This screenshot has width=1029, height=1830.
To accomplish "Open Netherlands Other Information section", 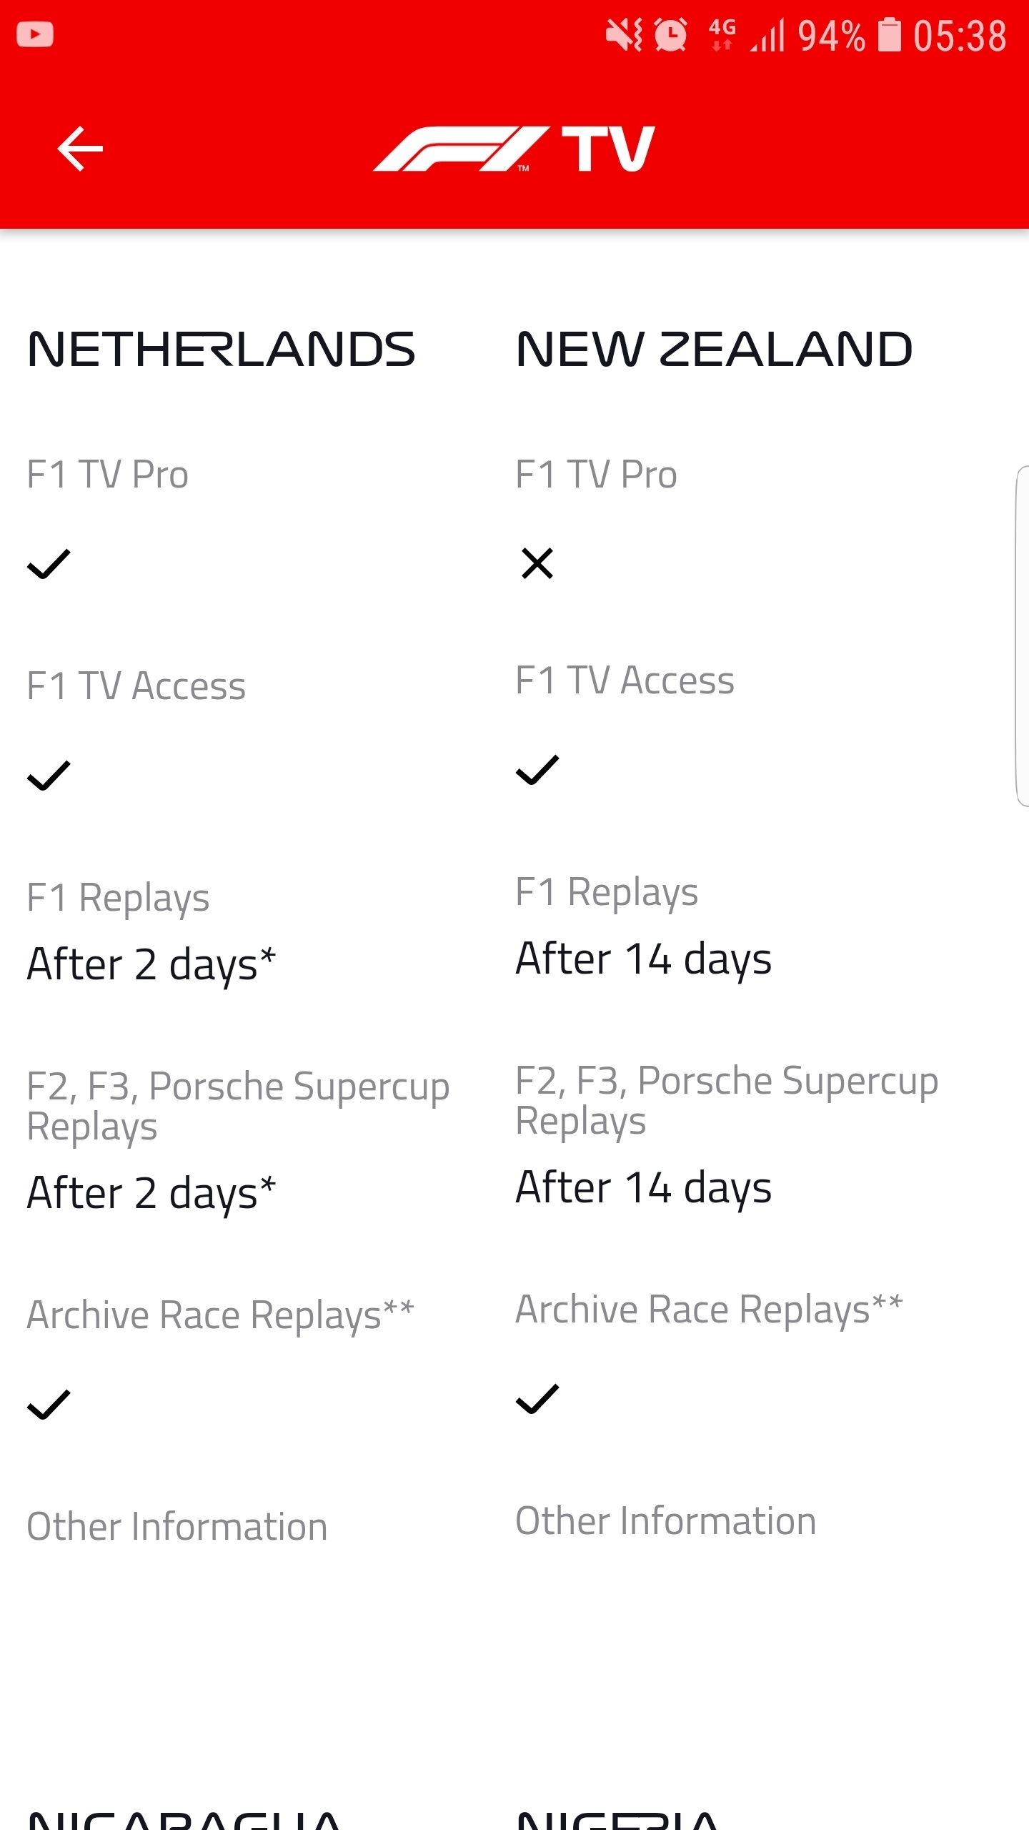I will click(177, 1527).
